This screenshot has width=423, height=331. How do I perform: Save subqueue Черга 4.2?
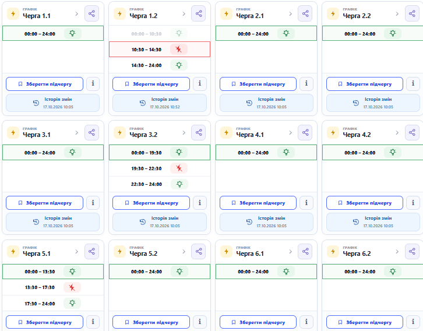[365, 203]
